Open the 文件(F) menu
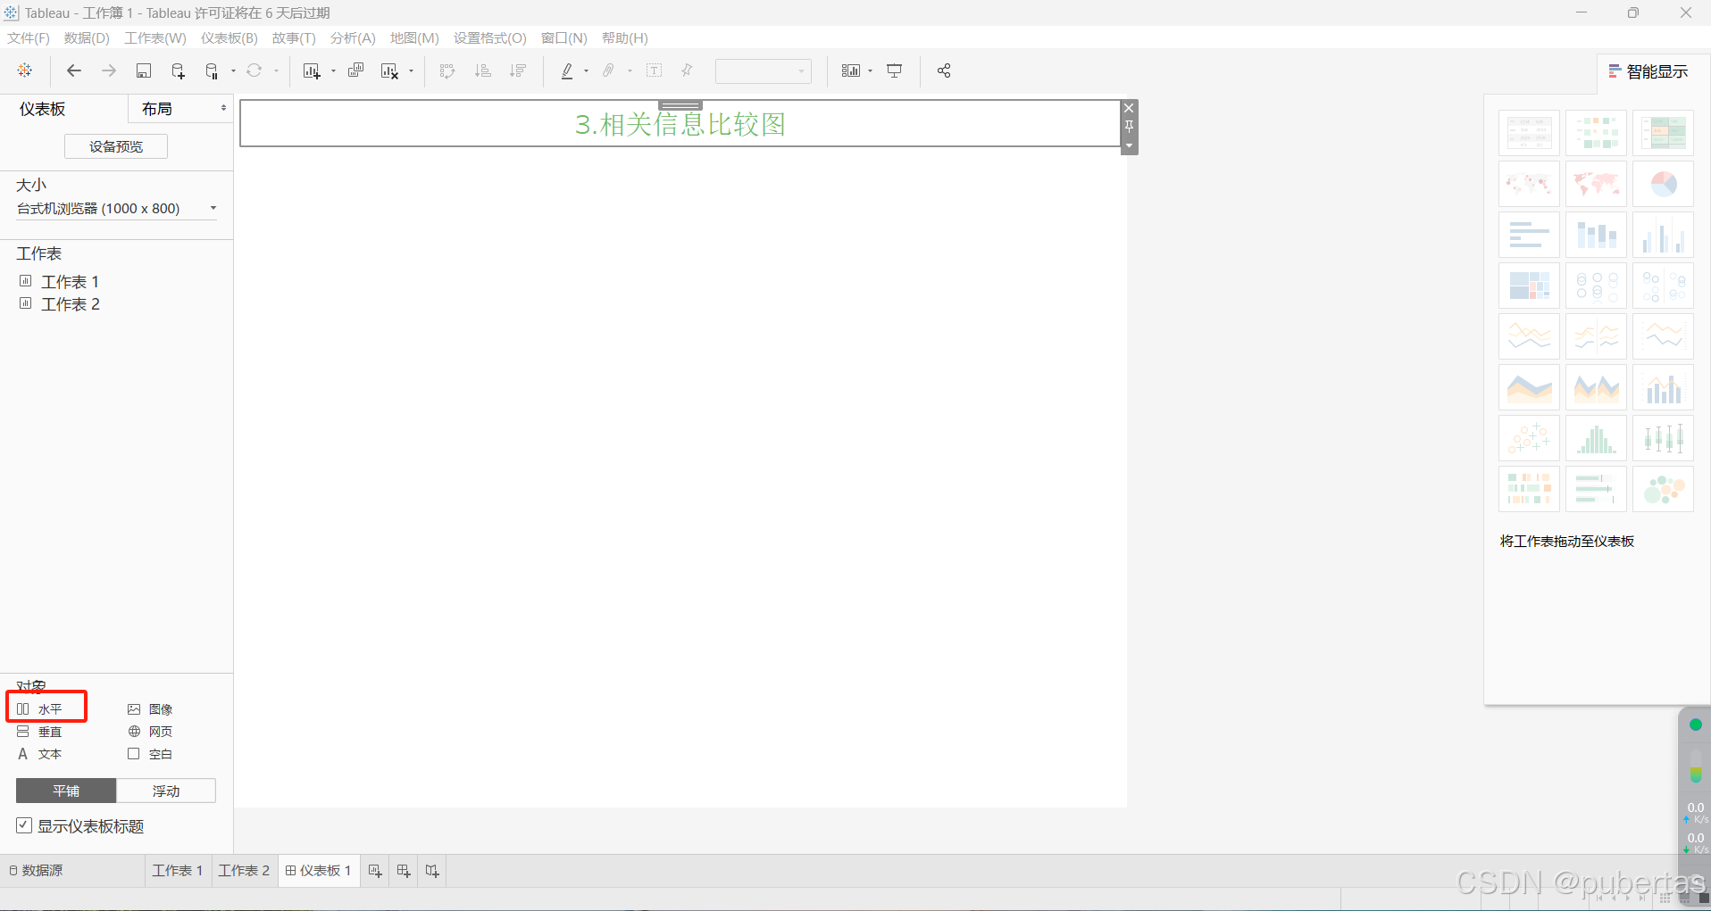 click(x=29, y=38)
